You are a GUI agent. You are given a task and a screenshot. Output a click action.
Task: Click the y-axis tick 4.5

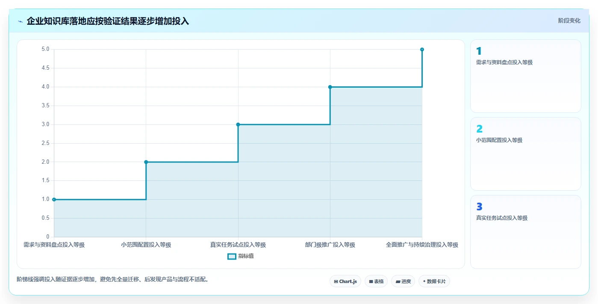point(45,68)
